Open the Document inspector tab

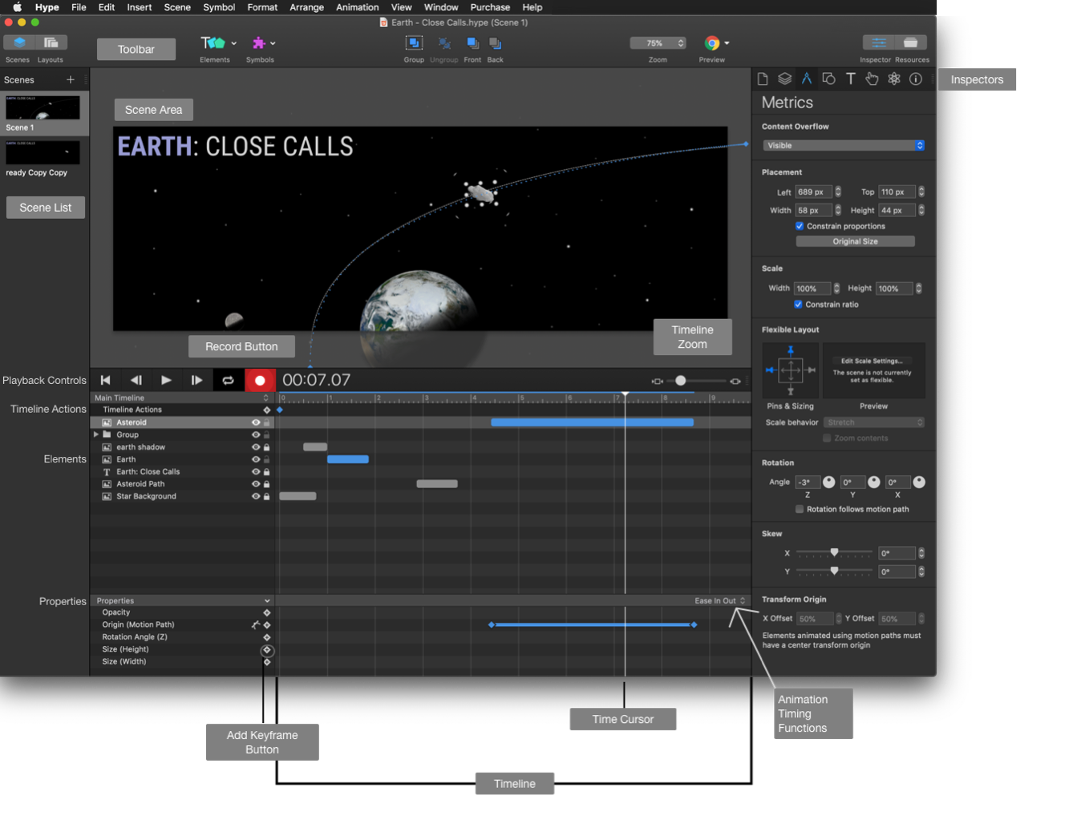point(763,79)
